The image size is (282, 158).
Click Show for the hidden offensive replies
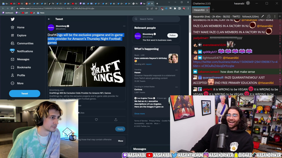coord(120,141)
